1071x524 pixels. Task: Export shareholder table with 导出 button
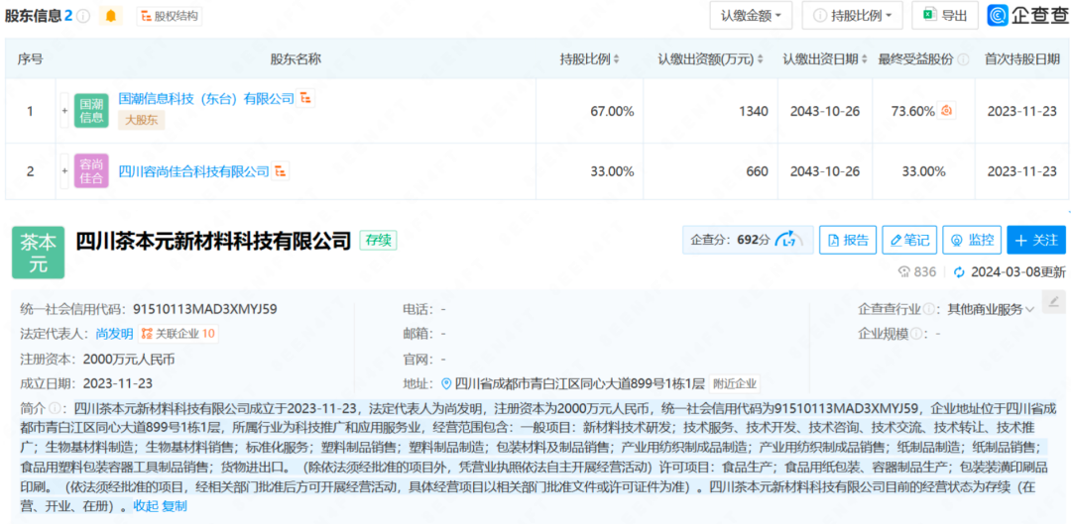944,16
